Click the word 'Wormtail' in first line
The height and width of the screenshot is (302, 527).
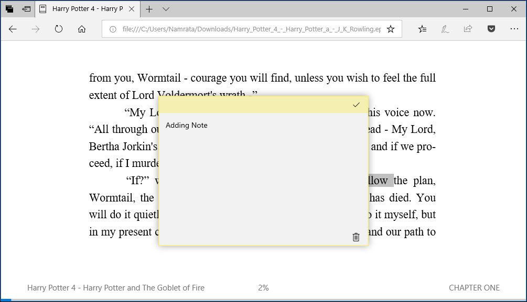(159, 78)
